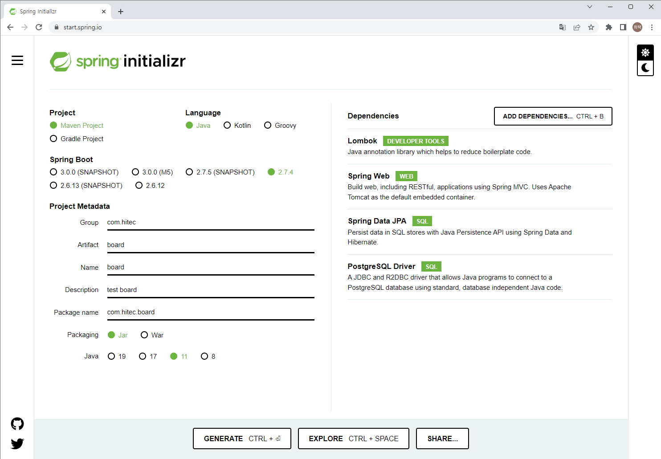Select Java version 8
Screen dimensions: 661x459
pos(208,357)
